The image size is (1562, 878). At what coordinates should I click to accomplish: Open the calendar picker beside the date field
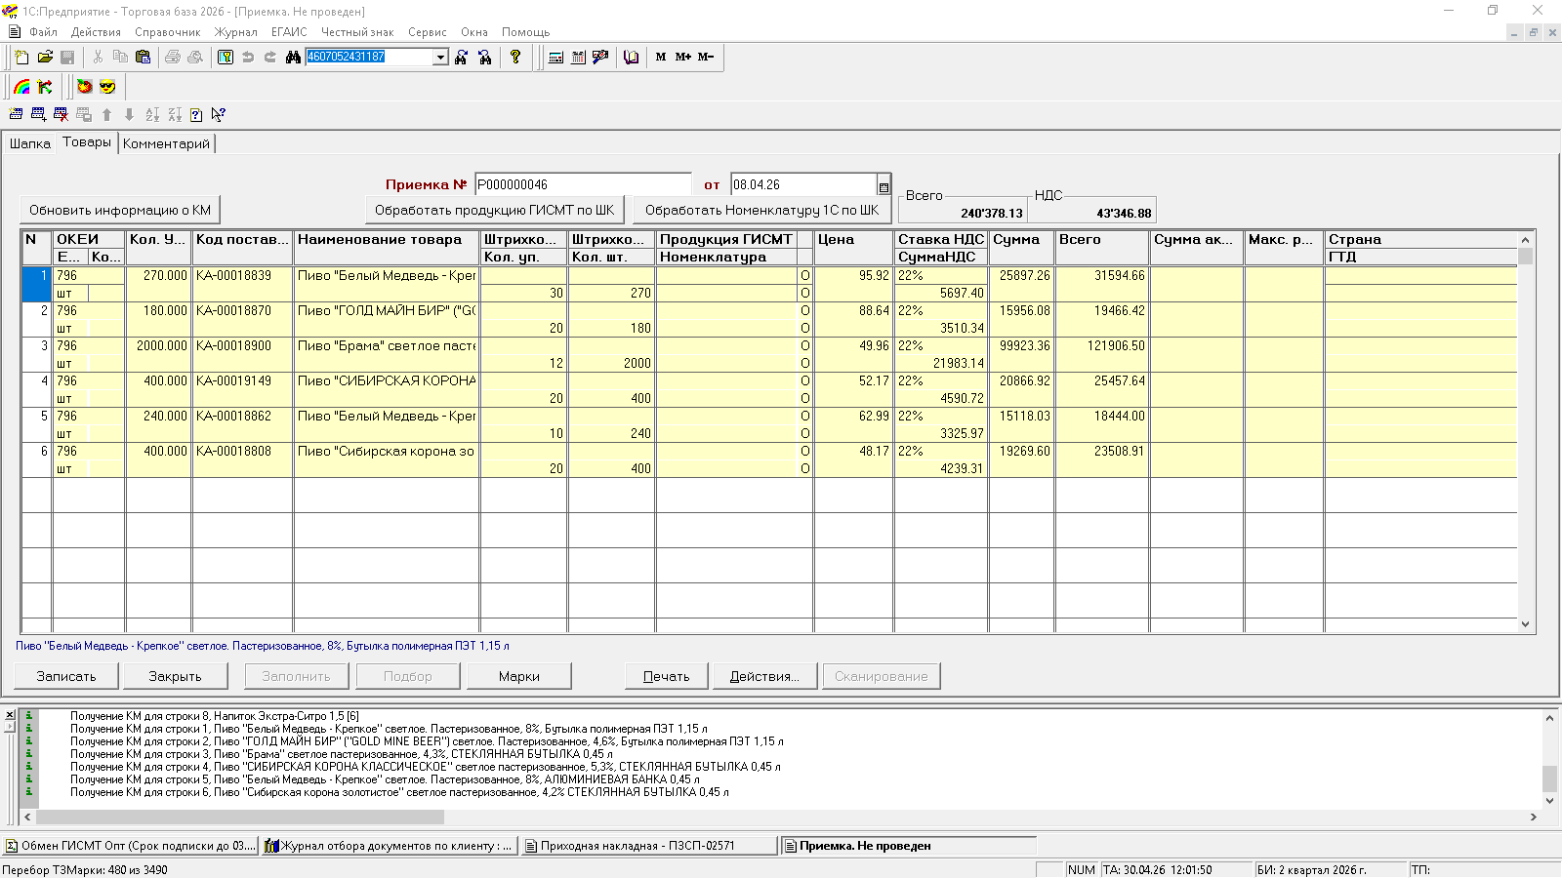click(884, 185)
